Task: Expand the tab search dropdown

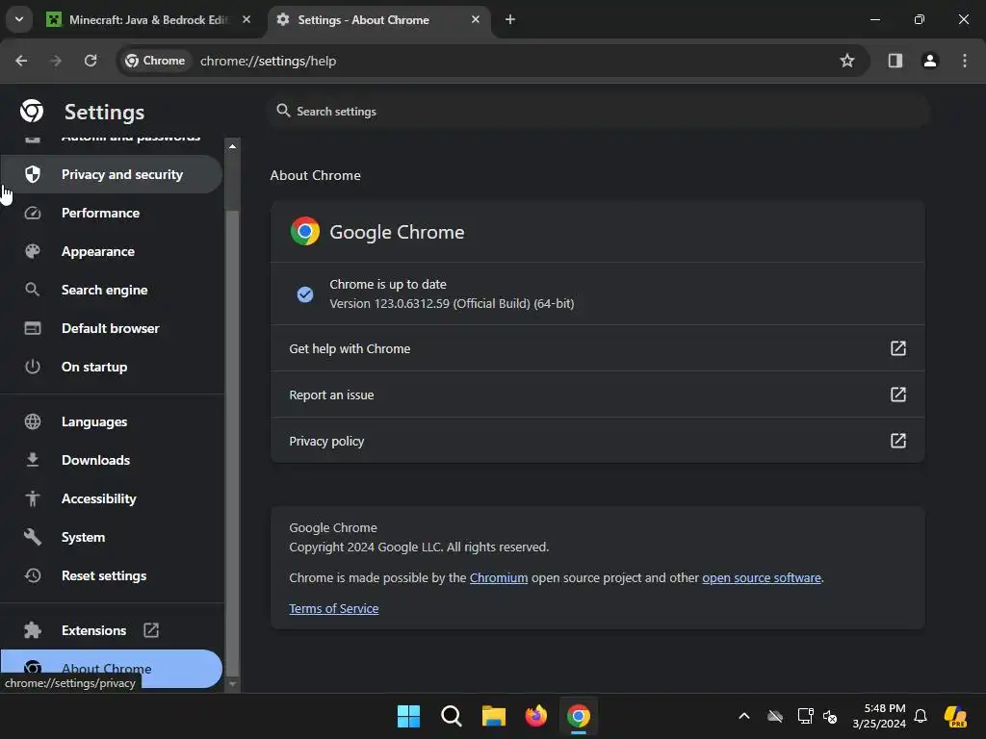Action: (x=19, y=20)
